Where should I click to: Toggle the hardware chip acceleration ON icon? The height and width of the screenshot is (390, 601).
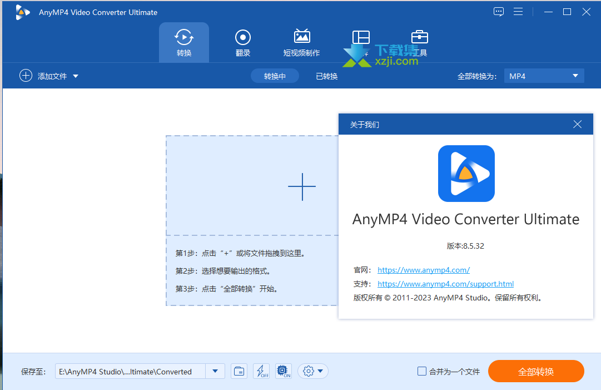coord(284,371)
